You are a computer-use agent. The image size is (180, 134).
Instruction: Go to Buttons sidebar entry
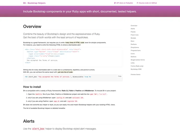coord(133,57)
